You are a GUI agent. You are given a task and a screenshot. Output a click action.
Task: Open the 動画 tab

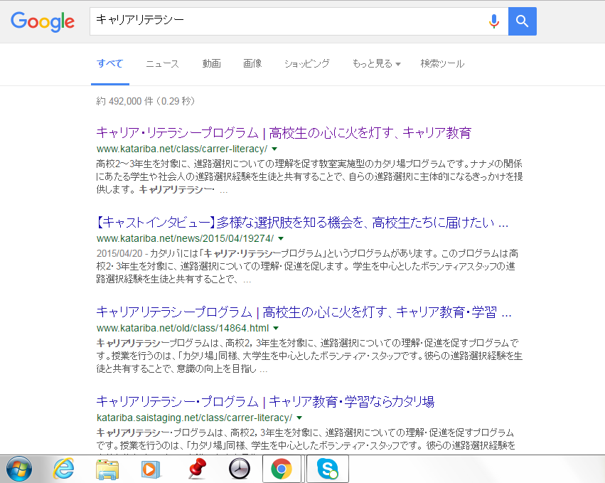click(x=211, y=64)
